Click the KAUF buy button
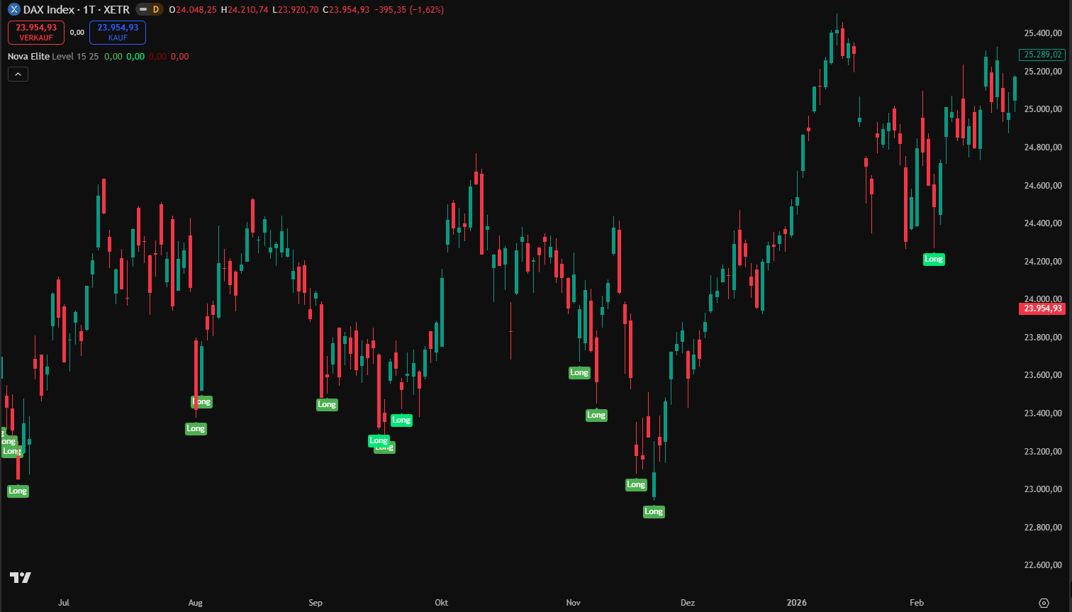1072x612 pixels. (118, 32)
